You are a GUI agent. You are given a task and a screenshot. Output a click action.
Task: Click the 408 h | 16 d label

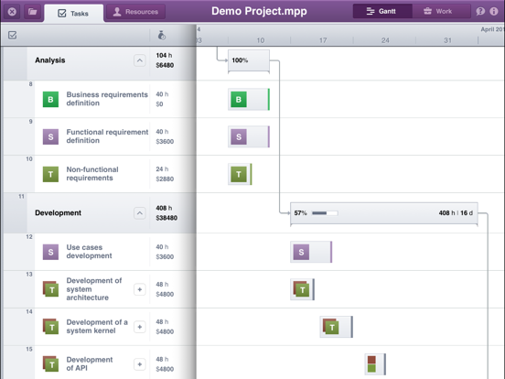point(456,213)
